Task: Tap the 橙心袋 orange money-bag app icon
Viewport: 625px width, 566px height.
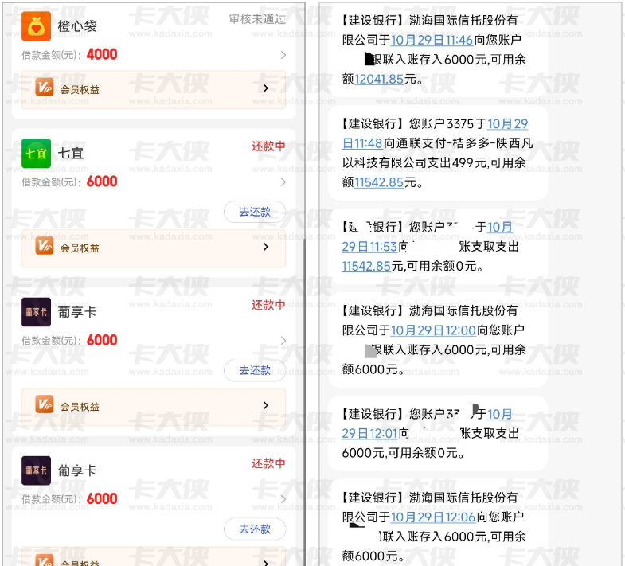Action: [x=36, y=26]
